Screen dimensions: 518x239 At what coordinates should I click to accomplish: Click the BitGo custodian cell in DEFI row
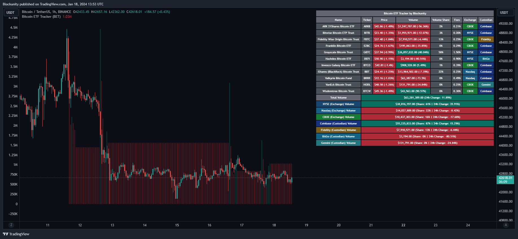pyautogui.click(x=486, y=59)
